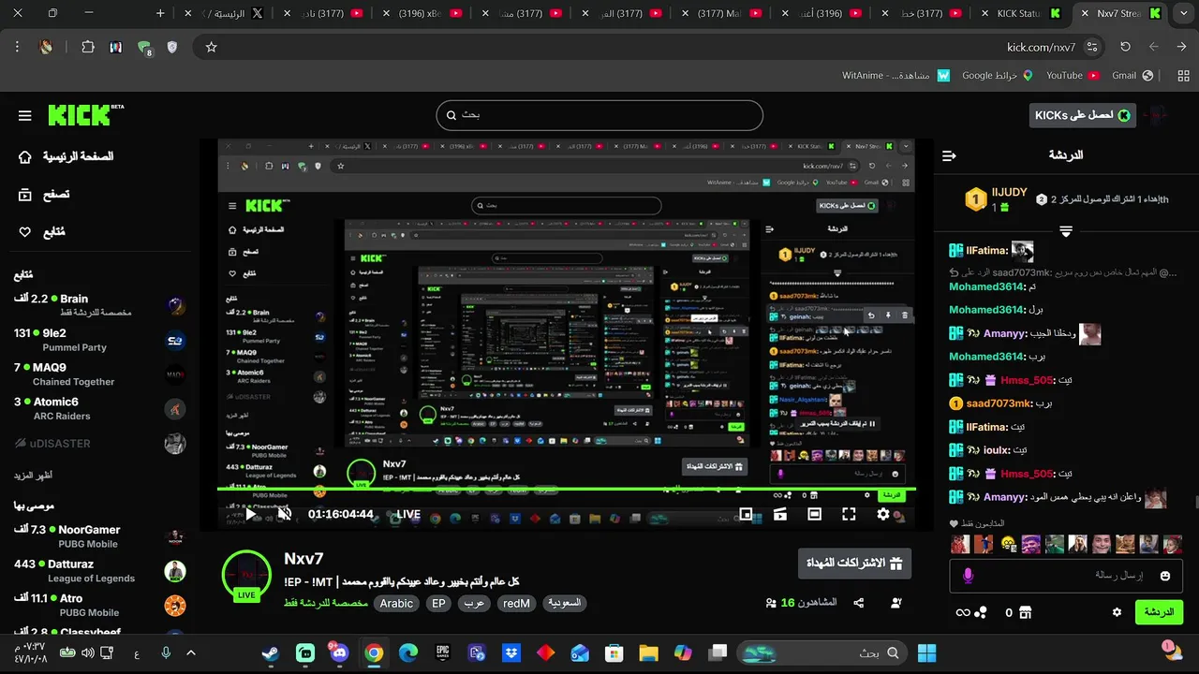Open Brain channel in sidebar
This screenshot has width=1199, height=674.
pyautogui.click(x=99, y=305)
